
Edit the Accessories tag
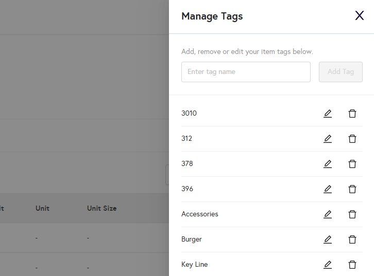tap(328, 214)
